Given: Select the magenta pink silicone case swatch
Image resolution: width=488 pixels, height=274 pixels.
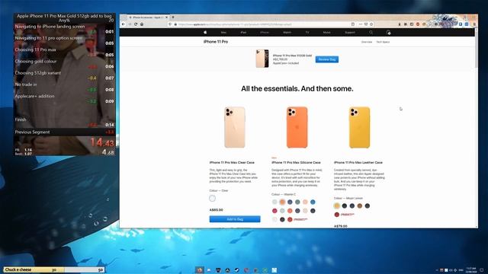Looking at the screenshot, I should (x=274, y=211).
